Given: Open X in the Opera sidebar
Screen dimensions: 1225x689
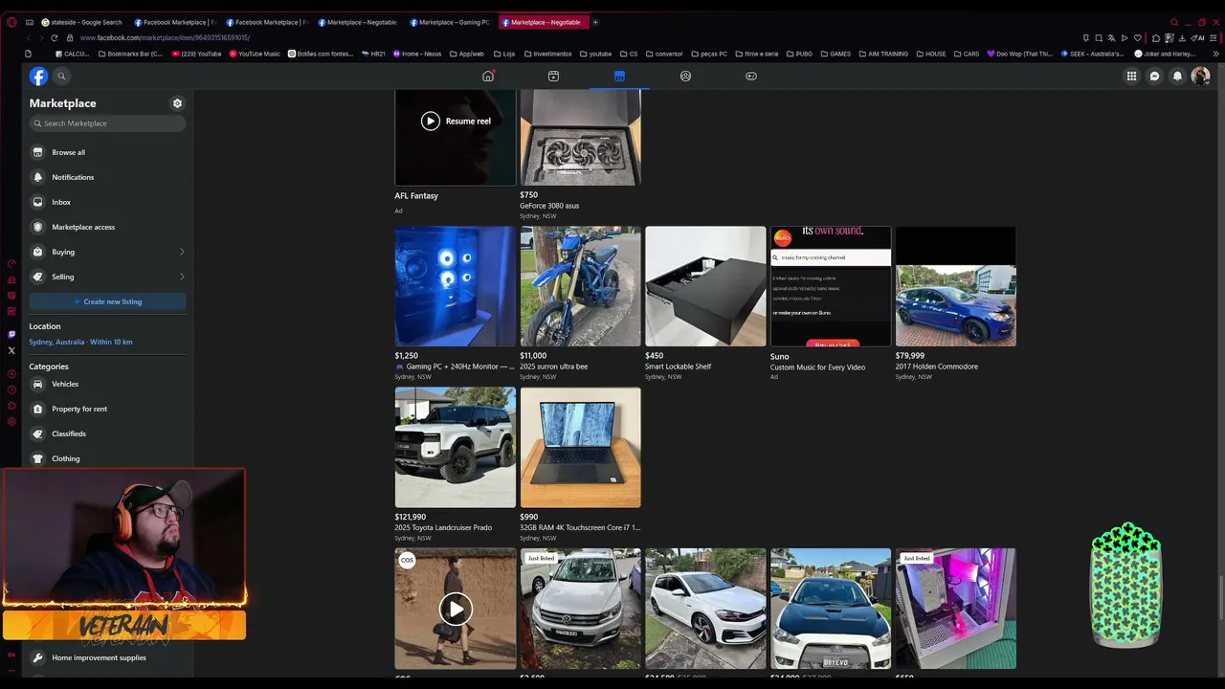Looking at the screenshot, I should [11, 350].
